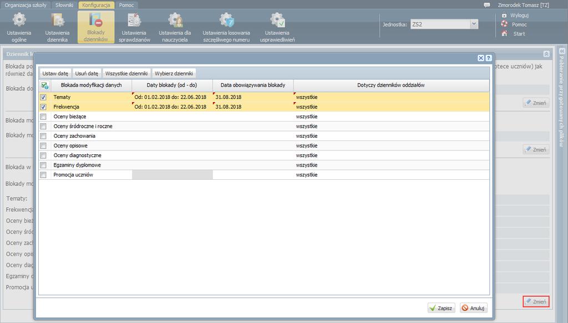Click user name Zimorodek Tomasz [TZ]
Viewport: 568px width, 323px height.
(x=524, y=5)
